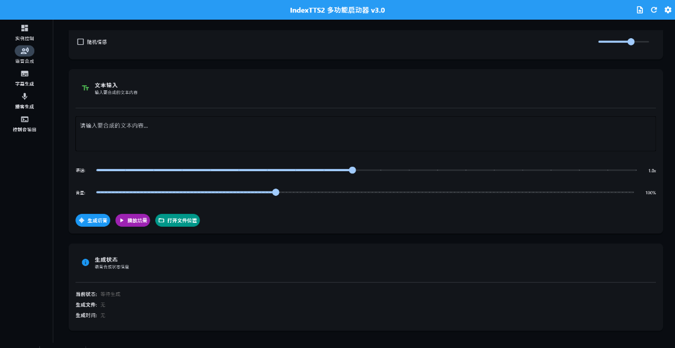Click the 生成状态 section heading
The height and width of the screenshot is (348, 675).
tap(106, 259)
